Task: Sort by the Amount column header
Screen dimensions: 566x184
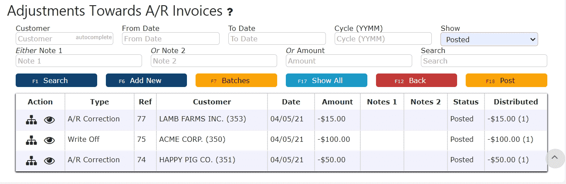Action: 337,102
